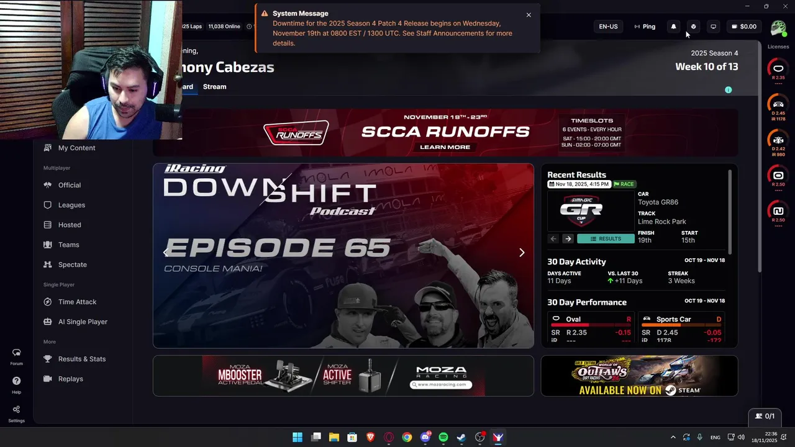Click the Recent Results panel scrollbar
This screenshot has width=795, height=447.
click(x=730, y=211)
